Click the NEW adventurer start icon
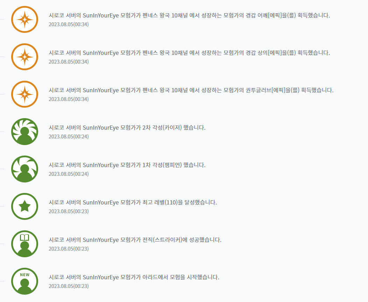 click(x=24, y=281)
